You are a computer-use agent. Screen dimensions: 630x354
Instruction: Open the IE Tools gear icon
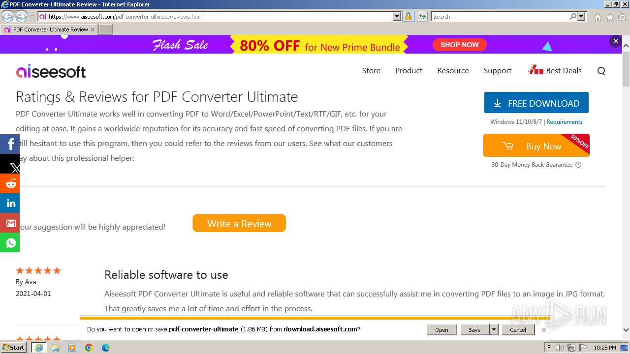pyautogui.click(x=622, y=17)
